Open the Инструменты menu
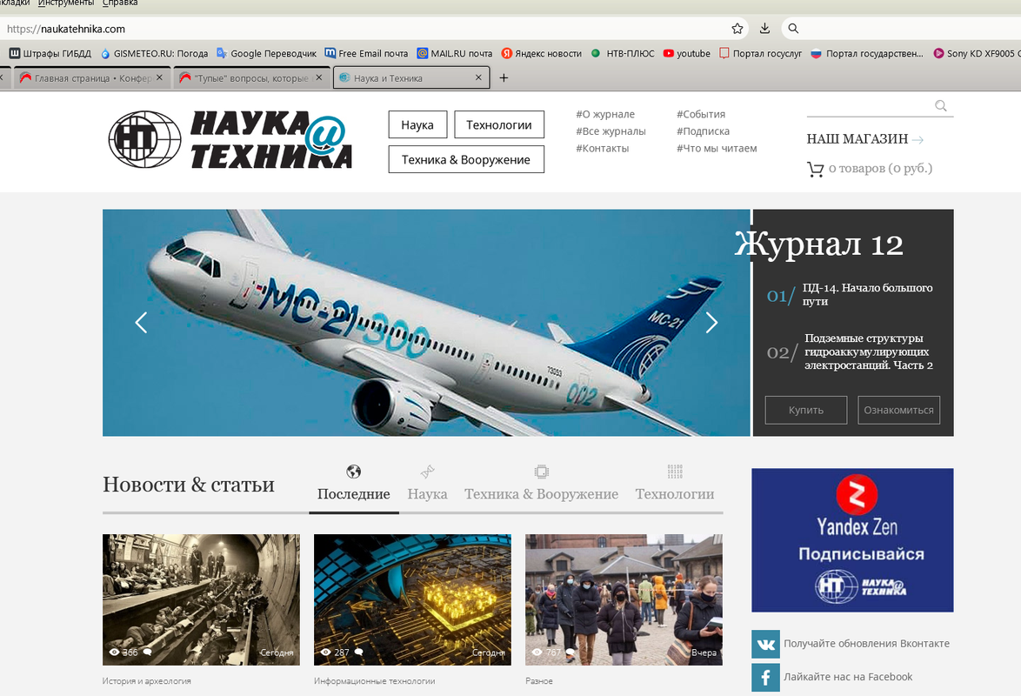This screenshot has height=696, width=1021. coord(66,3)
